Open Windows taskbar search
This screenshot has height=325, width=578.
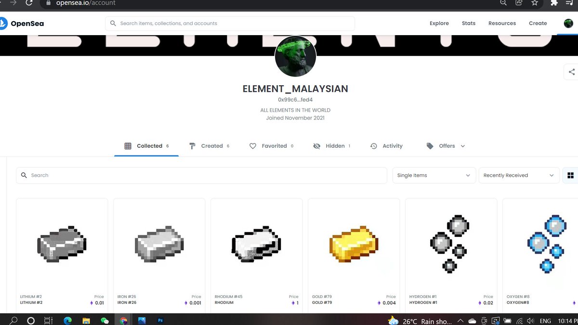[13, 320]
